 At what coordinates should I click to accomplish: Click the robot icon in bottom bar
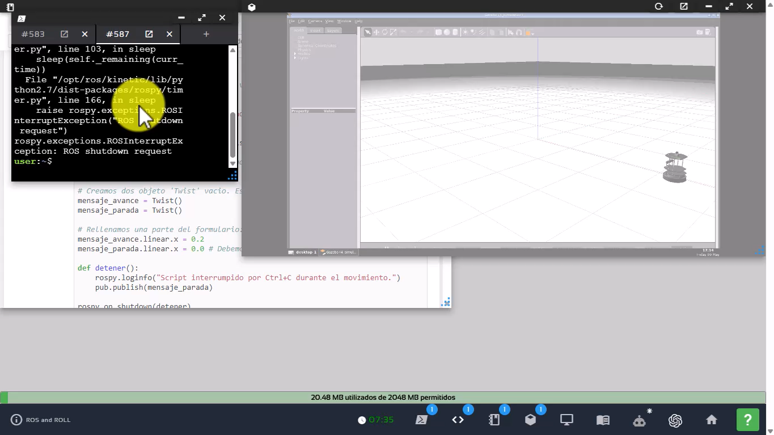[639, 420]
